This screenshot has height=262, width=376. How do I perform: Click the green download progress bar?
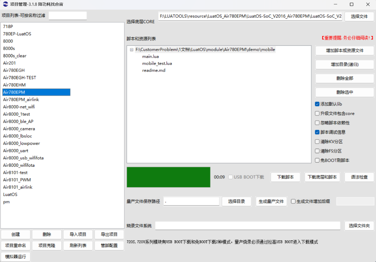point(169,177)
